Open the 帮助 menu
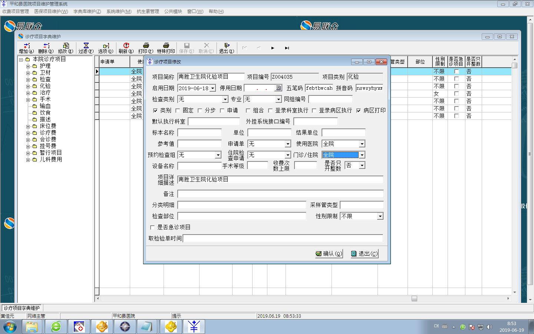Viewport: 534px width, 334px height. point(216,12)
